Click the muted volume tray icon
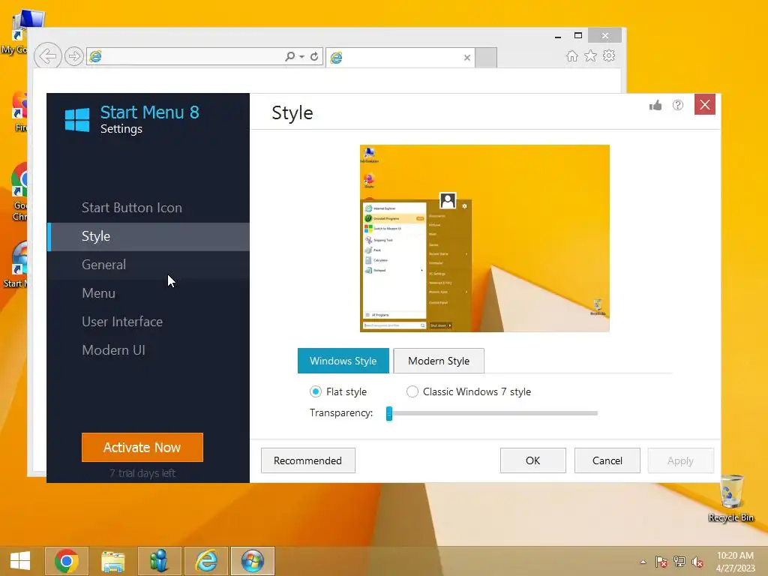This screenshot has width=768, height=576. pos(697,562)
